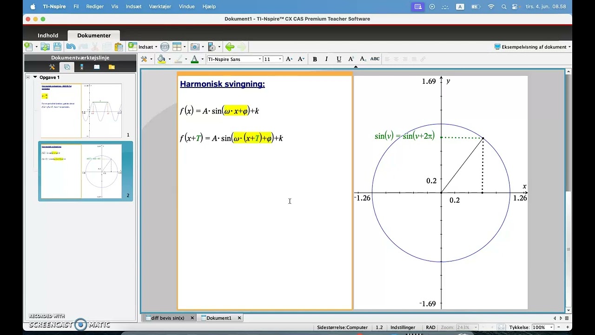Open the TI-SmartView handheld icon in sidebar
Viewport: 595px width, 335px height.
click(x=82, y=67)
